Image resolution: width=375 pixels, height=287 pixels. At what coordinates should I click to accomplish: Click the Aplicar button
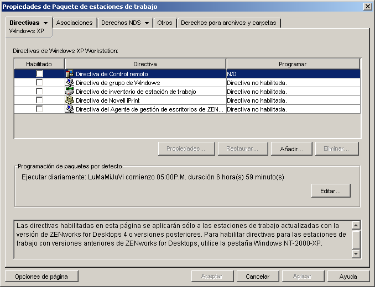click(x=303, y=277)
